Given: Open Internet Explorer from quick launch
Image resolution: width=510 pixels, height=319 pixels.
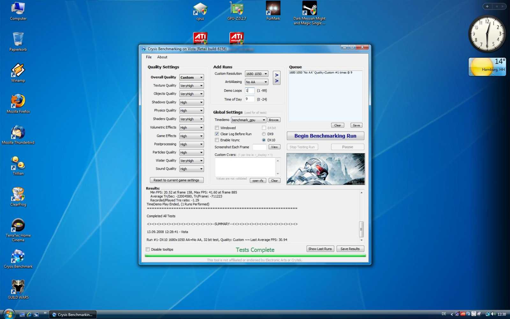Looking at the screenshot, I should (x=29, y=315).
